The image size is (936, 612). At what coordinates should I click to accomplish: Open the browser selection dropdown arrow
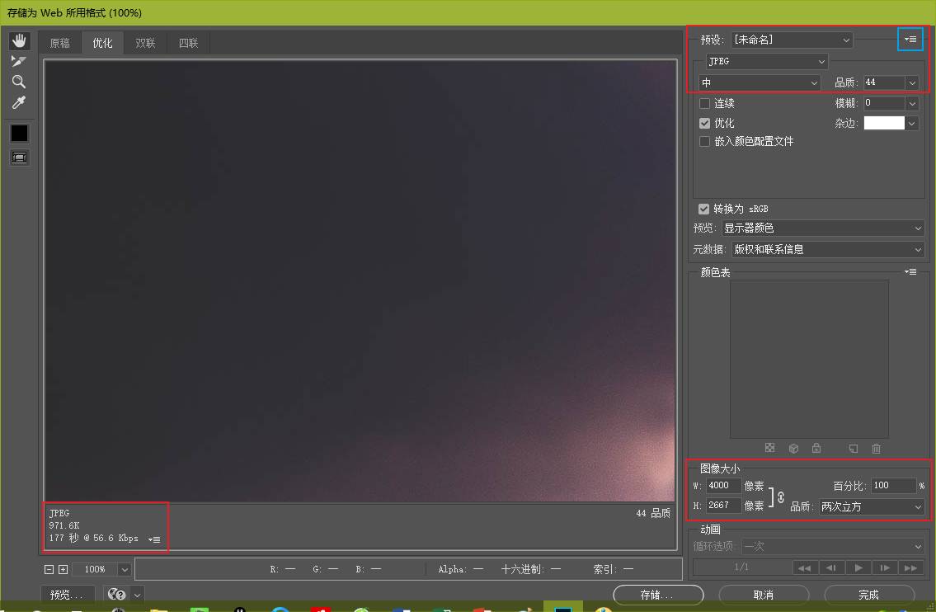(x=137, y=595)
